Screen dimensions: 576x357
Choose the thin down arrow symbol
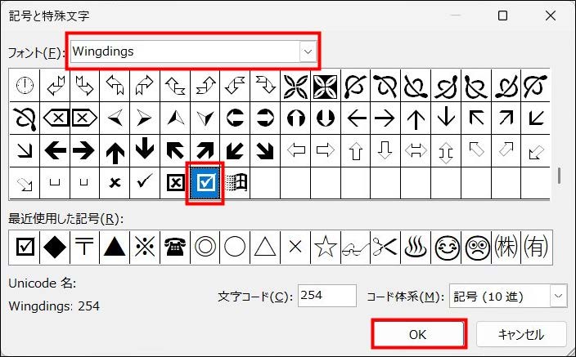pos(447,118)
